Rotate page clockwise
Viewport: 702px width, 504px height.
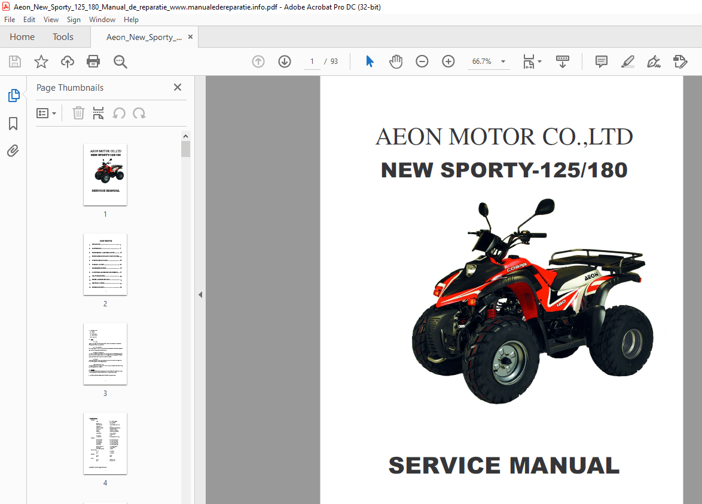click(139, 113)
